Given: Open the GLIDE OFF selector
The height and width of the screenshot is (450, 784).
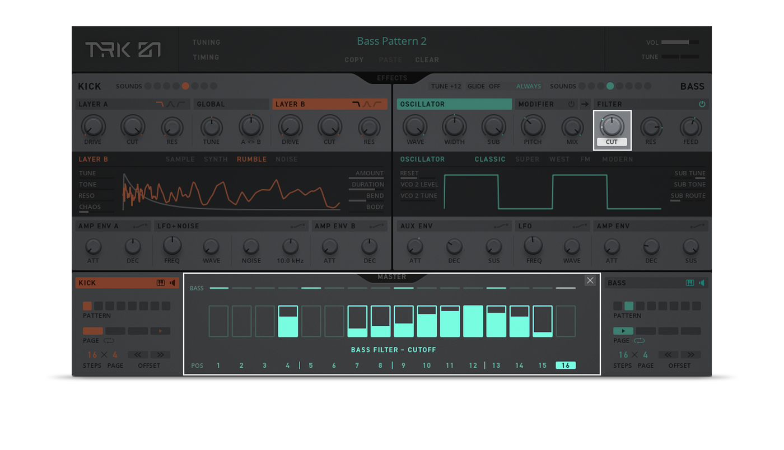Looking at the screenshot, I should [x=484, y=86].
